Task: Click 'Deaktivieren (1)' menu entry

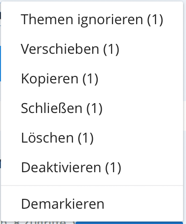Action: (x=92, y=168)
